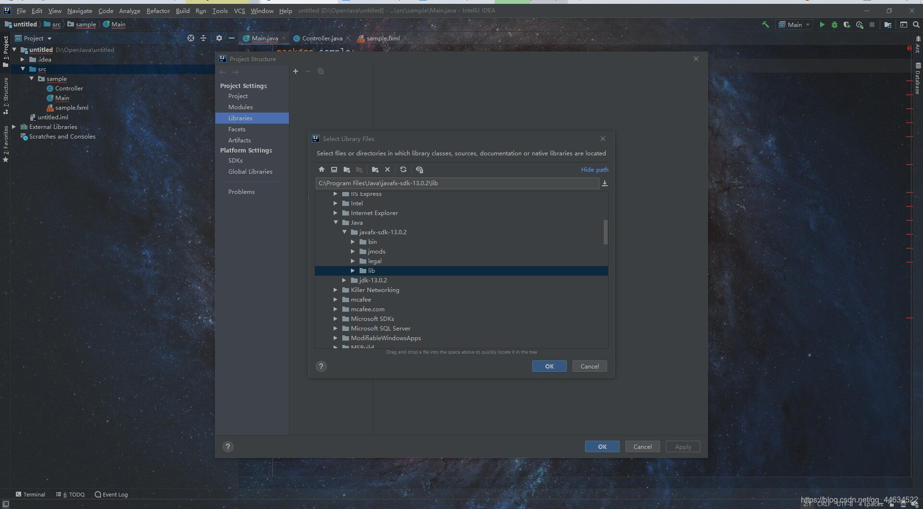Collapse the javafx-sdk-13.0.2 tree node
The width and height of the screenshot is (923, 509).
[x=344, y=232]
